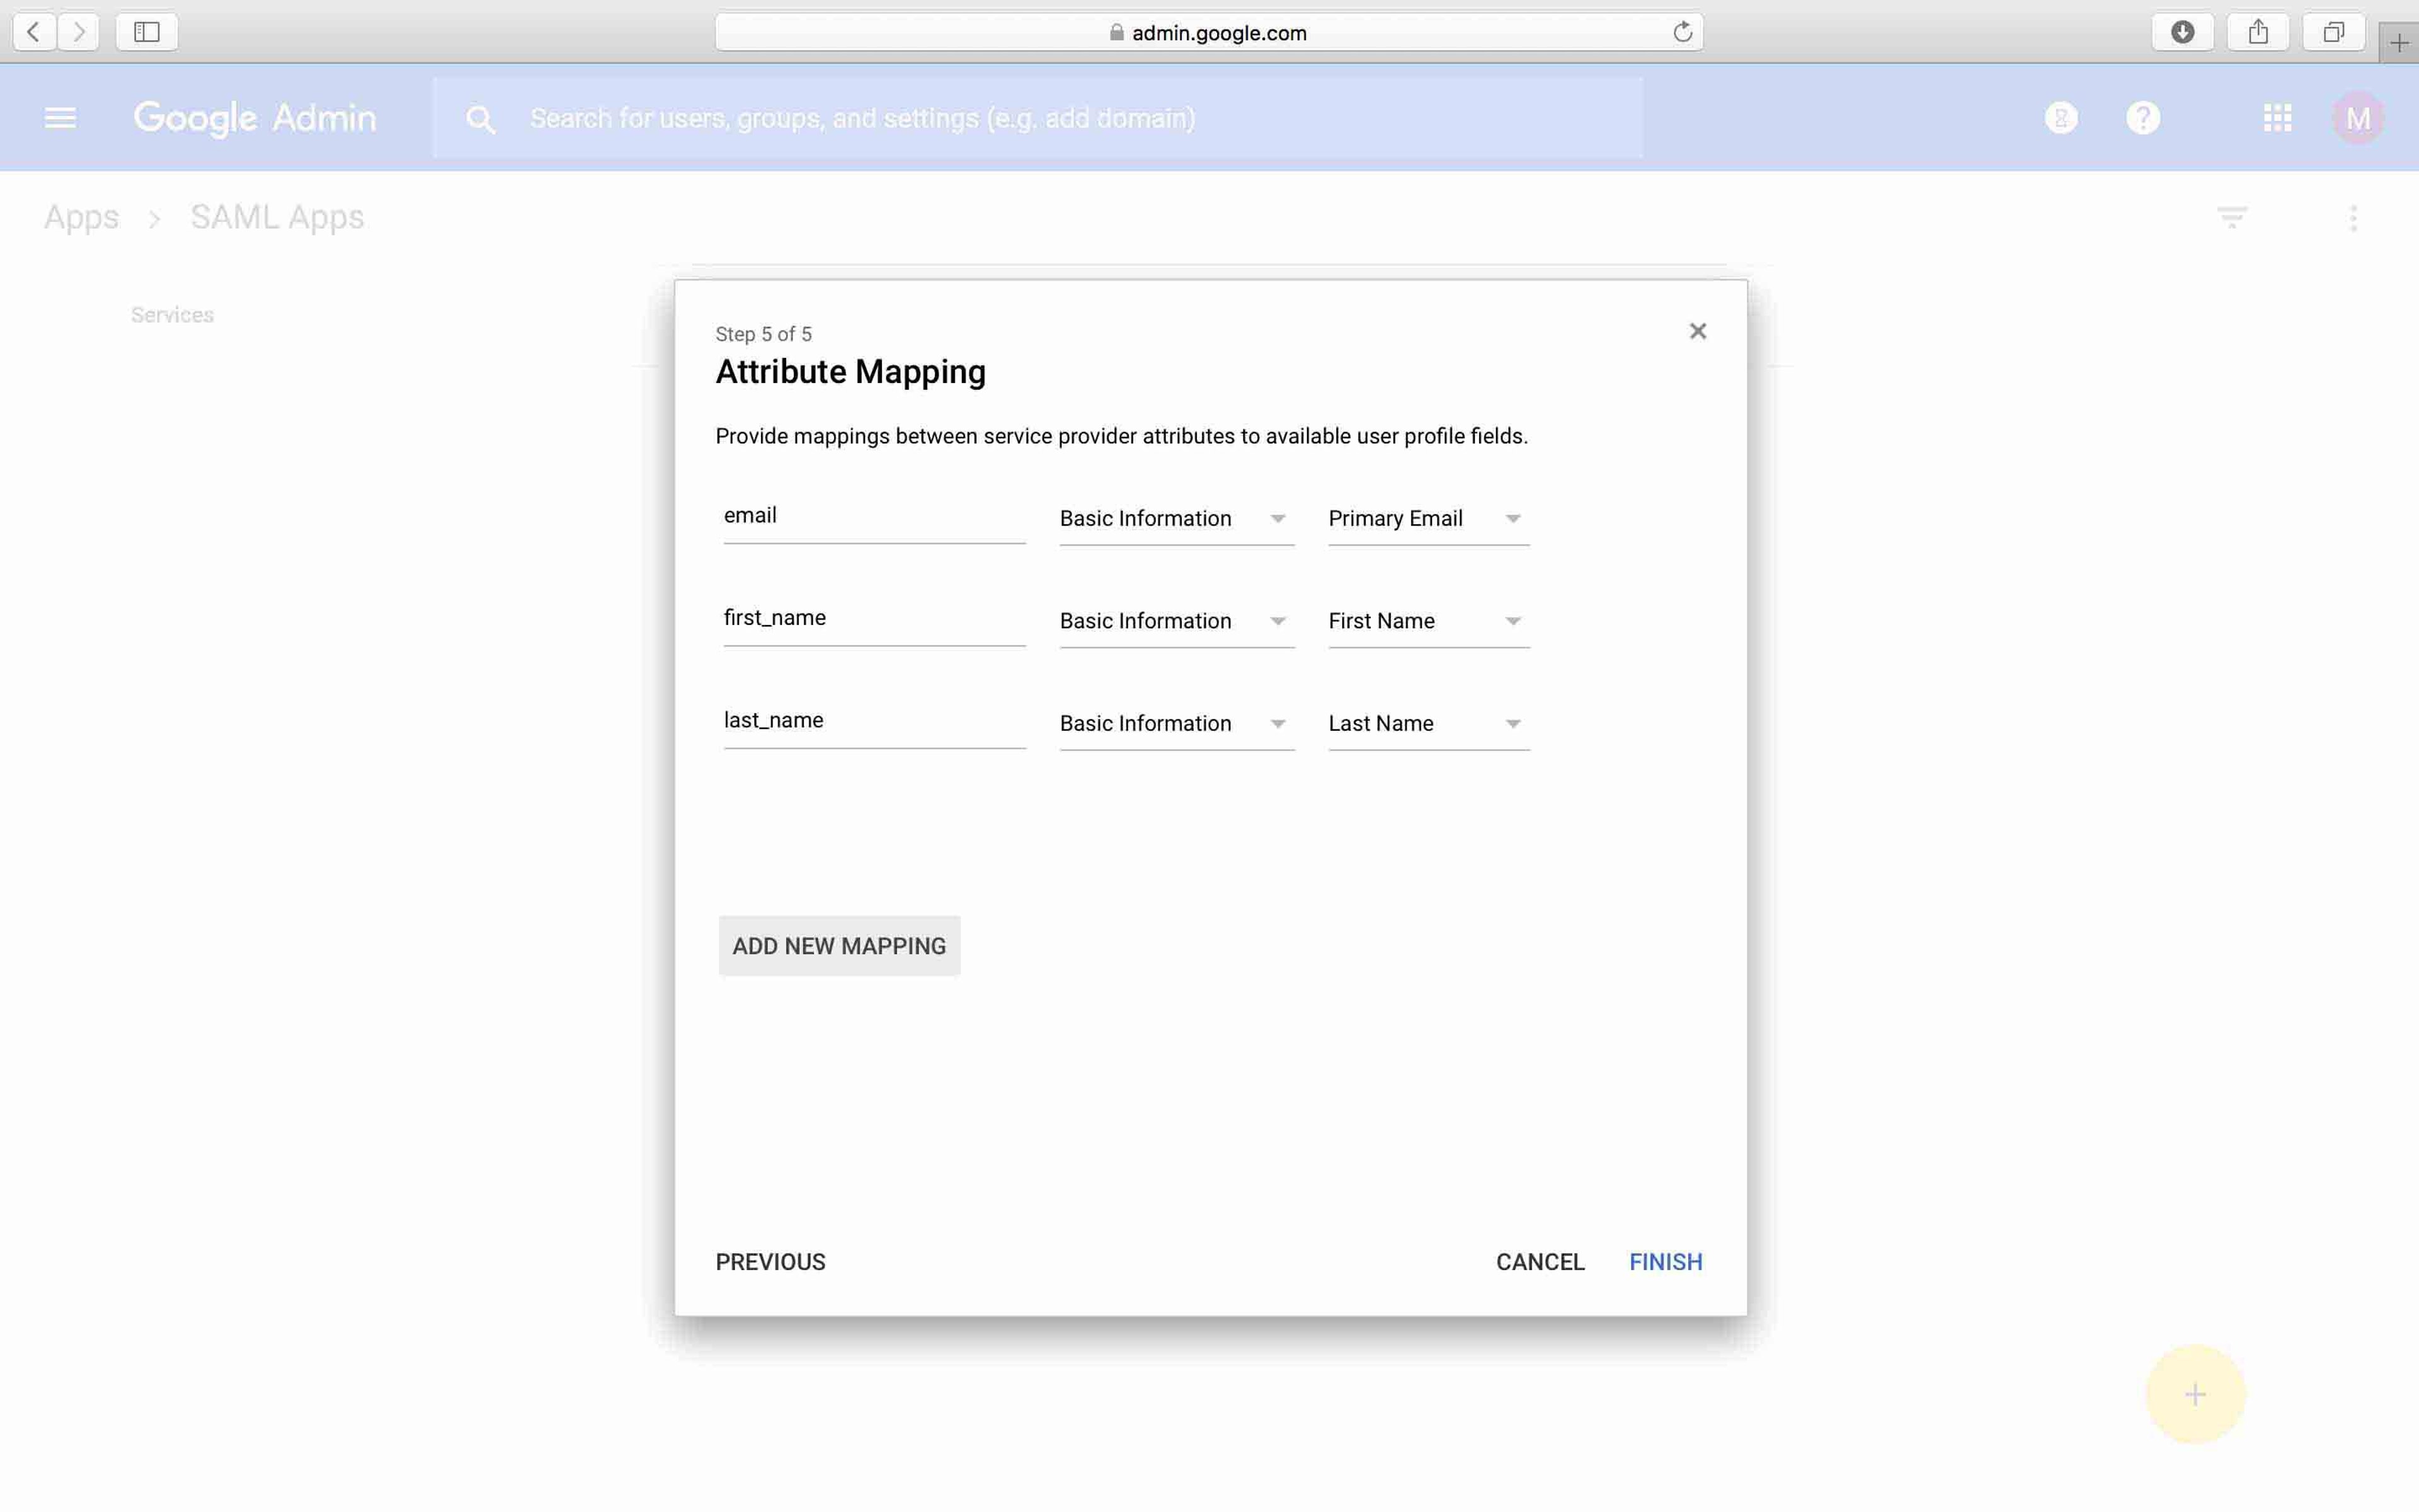Viewport: 2419px width, 1512px height.
Task: Open the Safari downloads button
Action: coord(2182,32)
